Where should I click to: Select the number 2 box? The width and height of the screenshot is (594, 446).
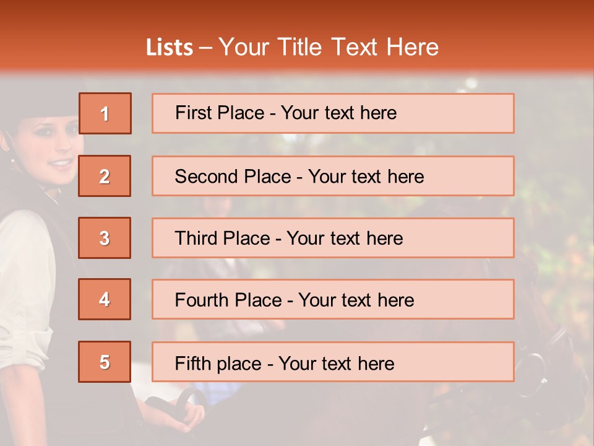[105, 176]
